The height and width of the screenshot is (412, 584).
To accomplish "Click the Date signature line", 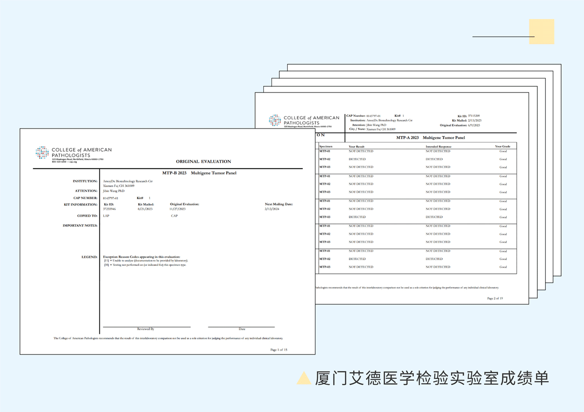I will [242, 327].
